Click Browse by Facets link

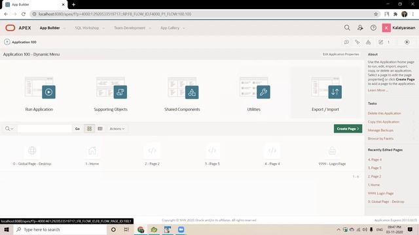tap(380, 138)
